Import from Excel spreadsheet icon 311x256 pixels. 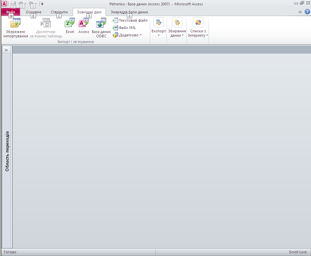(x=70, y=26)
